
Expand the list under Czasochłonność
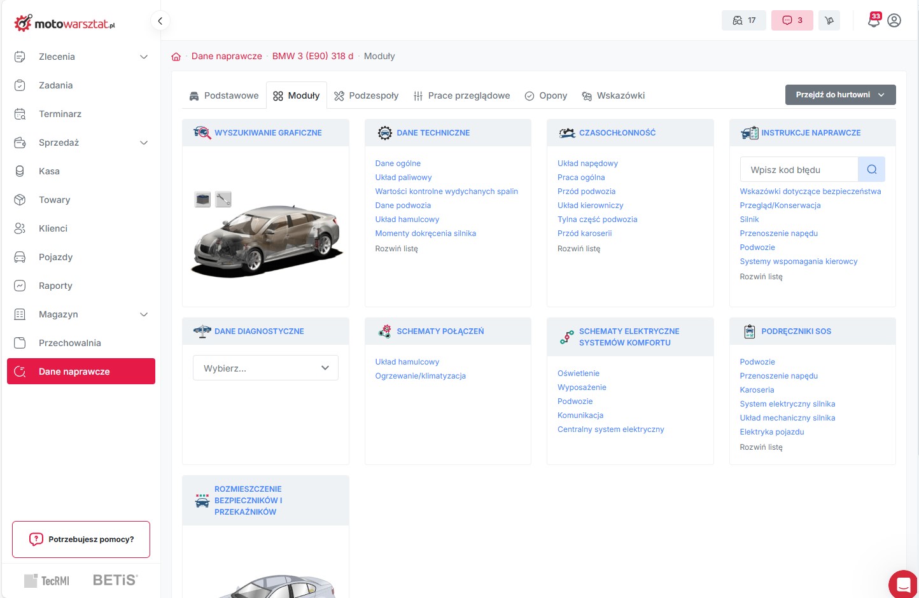point(579,249)
